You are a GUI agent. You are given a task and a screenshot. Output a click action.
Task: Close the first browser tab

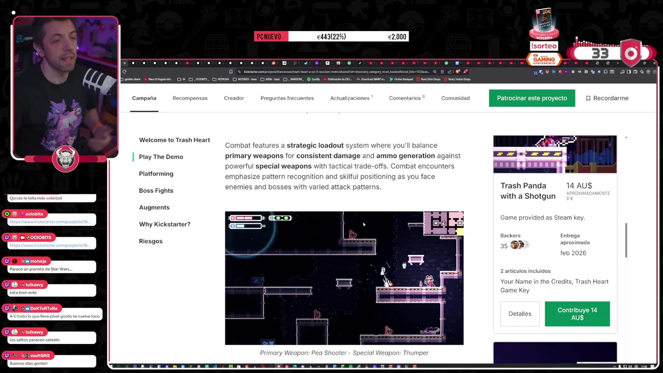click(124, 63)
